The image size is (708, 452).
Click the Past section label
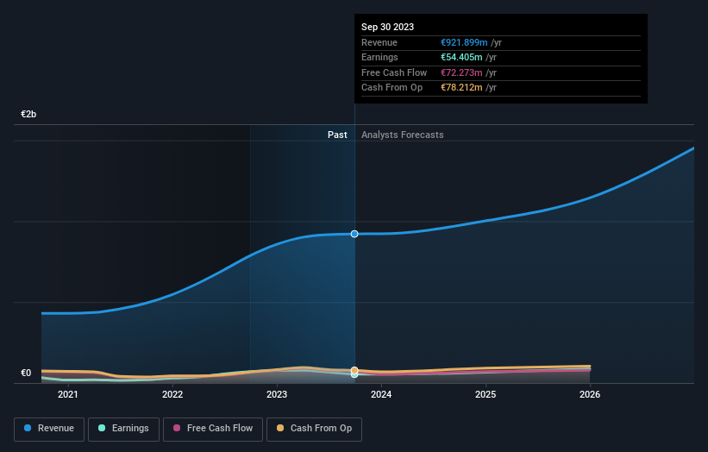pos(337,135)
